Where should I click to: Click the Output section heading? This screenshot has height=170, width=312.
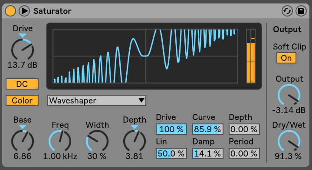click(x=287, y=30)
